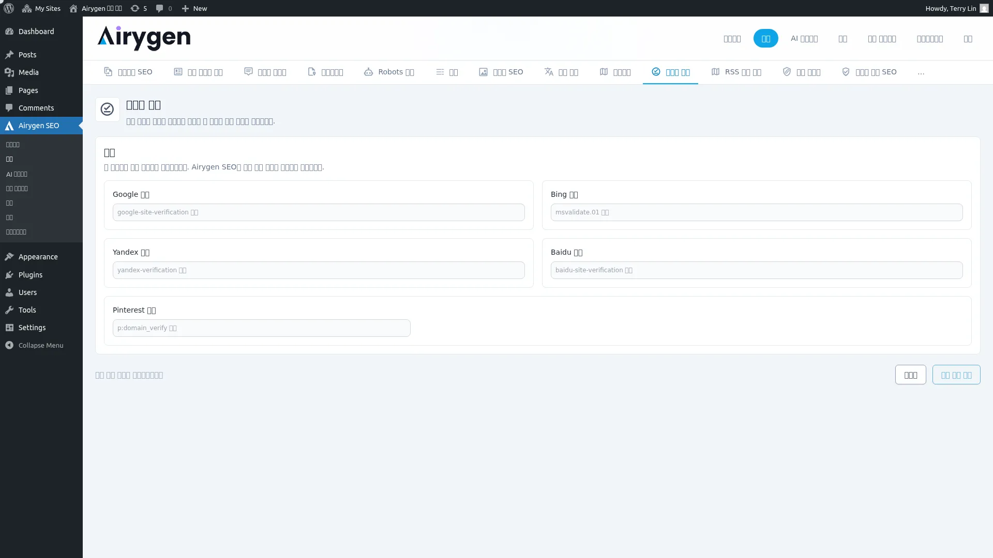Open the tab with the shield-and-link icon
The image size is (993, 558).
coord(801,72)
